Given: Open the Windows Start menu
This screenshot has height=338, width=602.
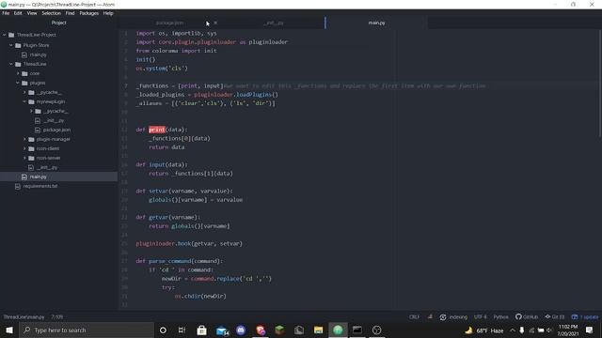Looking at the screenshot, I should 9,330.
